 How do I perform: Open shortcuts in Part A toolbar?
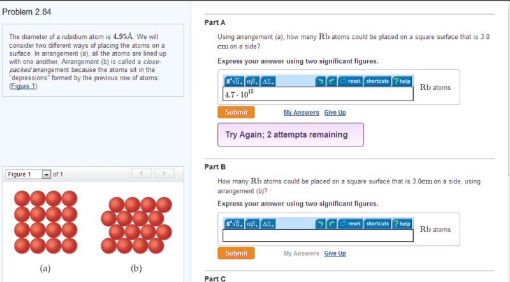point(377,81)
